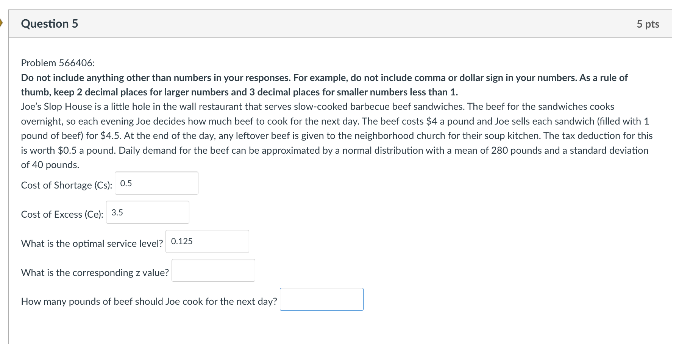679x357 pixels.
Task: Click the flag question marker icon
Action: pos(1,23)
